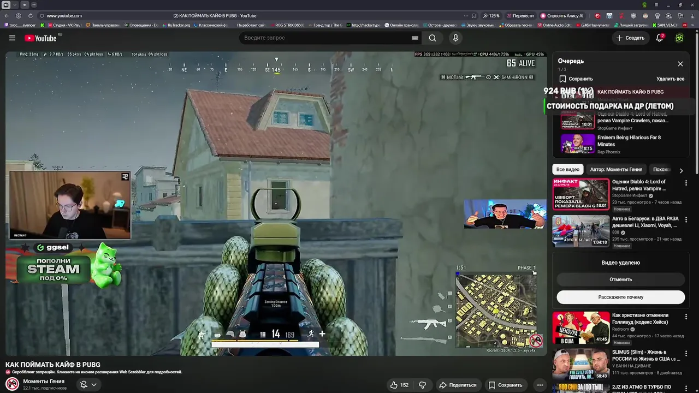Open the YouTube hamburger guide menu

(12, 38)
